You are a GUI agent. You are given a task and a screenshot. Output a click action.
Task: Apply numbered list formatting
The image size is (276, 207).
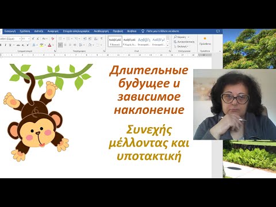pos(68,39)
